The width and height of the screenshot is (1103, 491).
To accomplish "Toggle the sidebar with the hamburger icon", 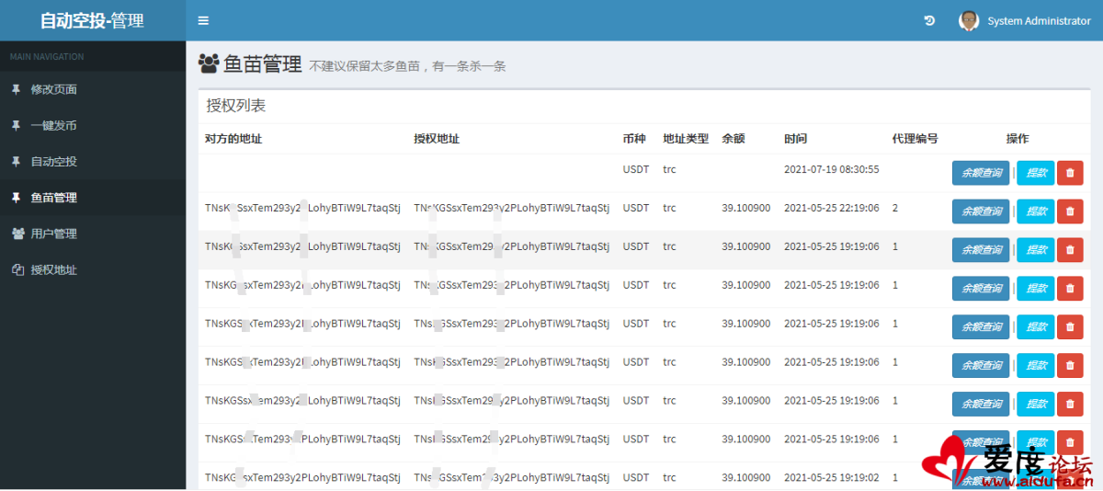I will coord(203,20).
